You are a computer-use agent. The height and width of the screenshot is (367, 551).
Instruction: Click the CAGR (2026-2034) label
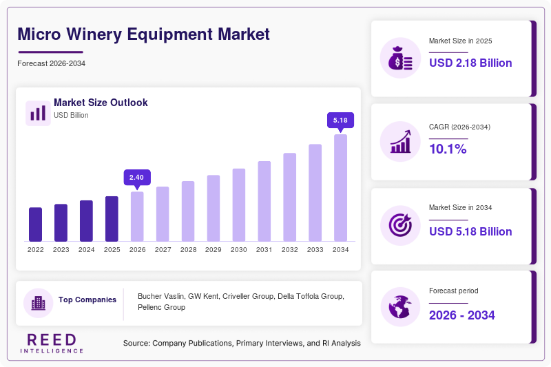459,127
